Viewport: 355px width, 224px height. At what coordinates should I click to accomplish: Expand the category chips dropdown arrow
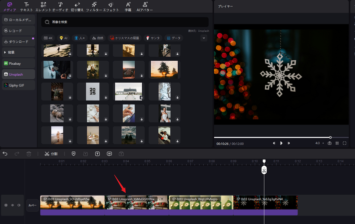pyautogui.click(x=203, y=38)
